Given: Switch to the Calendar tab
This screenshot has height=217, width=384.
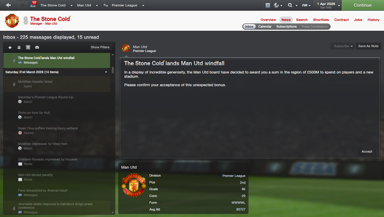Looking at the screenshot, I should pos(265,27).
